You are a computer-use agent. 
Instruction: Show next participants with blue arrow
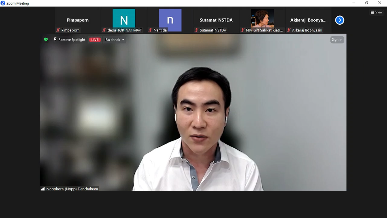point(339,20)
